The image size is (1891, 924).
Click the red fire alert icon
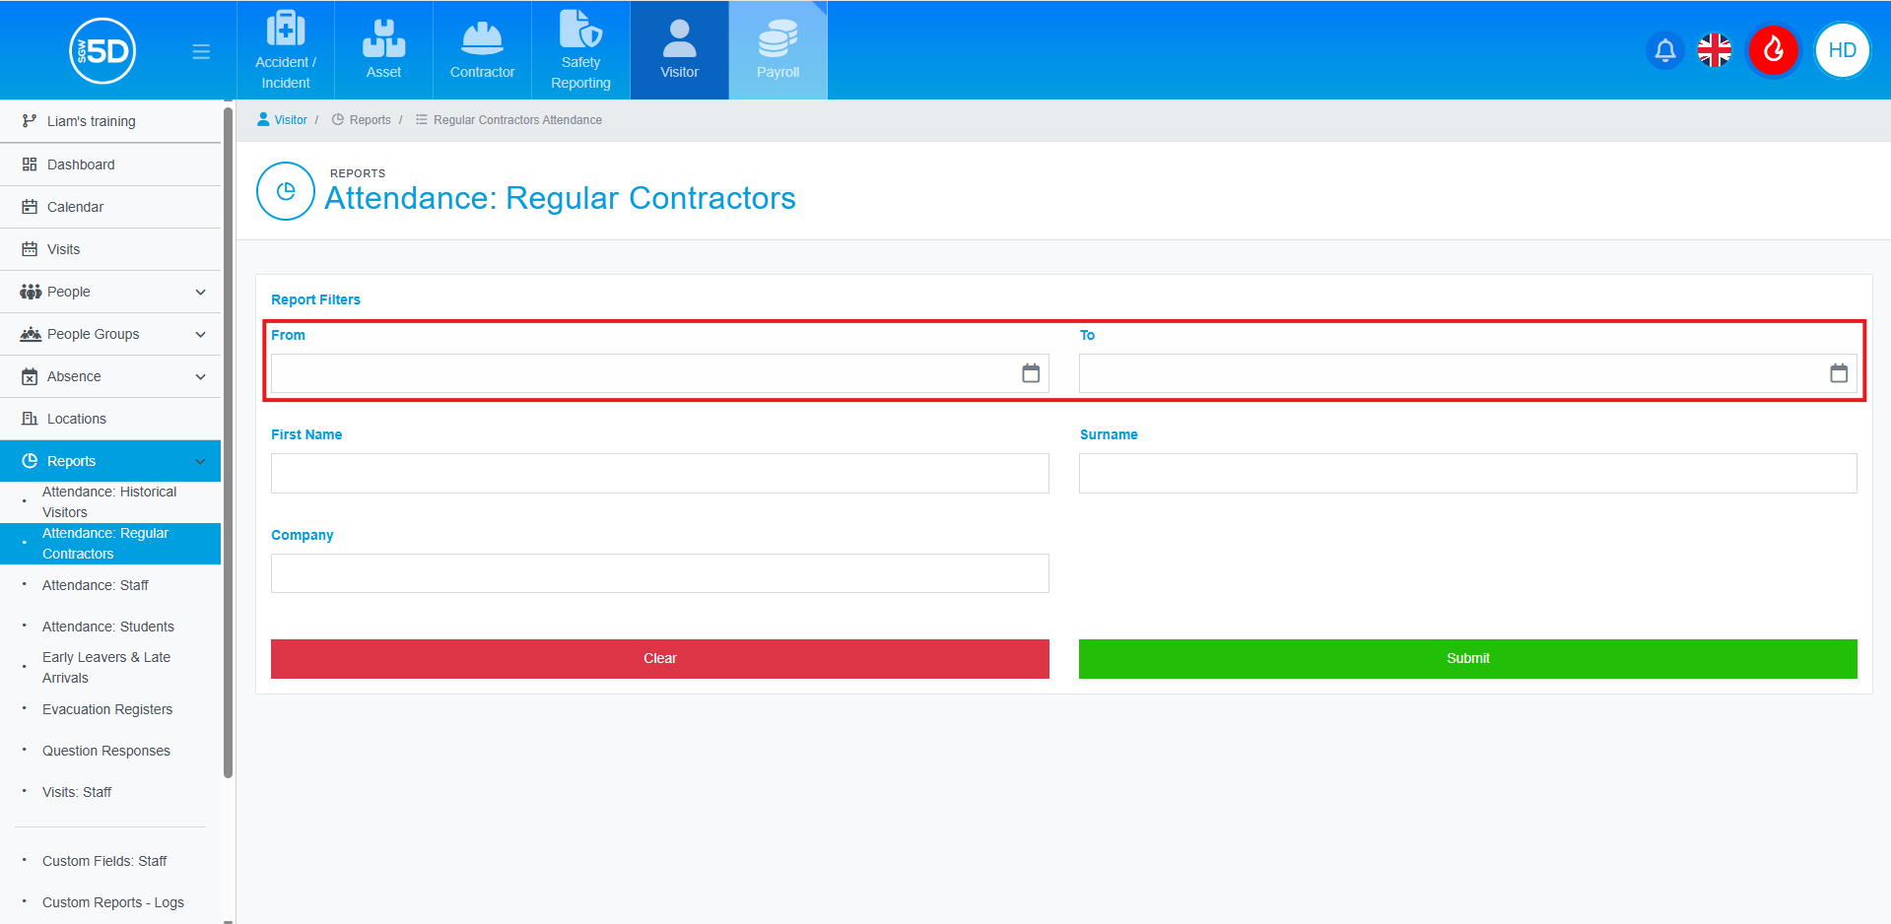point(1774,49)
